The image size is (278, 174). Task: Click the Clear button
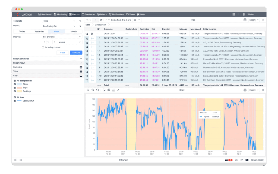(x=62, y=52)
